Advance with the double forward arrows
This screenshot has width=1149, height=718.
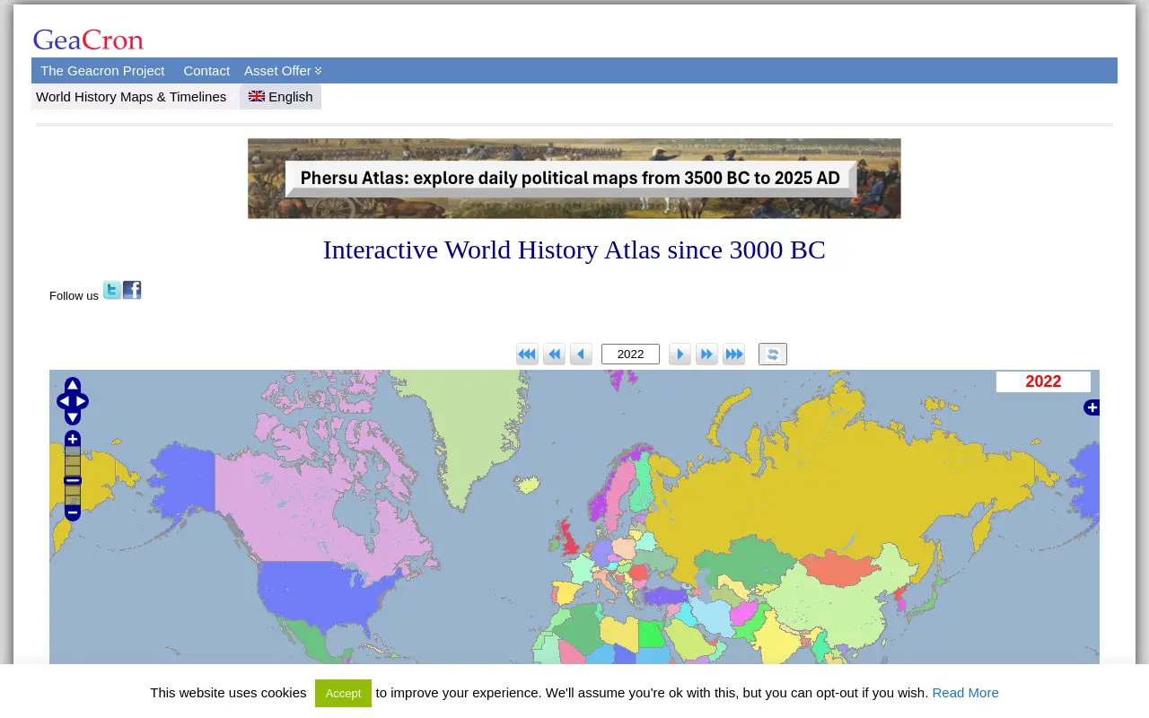(x=706, y=355)
